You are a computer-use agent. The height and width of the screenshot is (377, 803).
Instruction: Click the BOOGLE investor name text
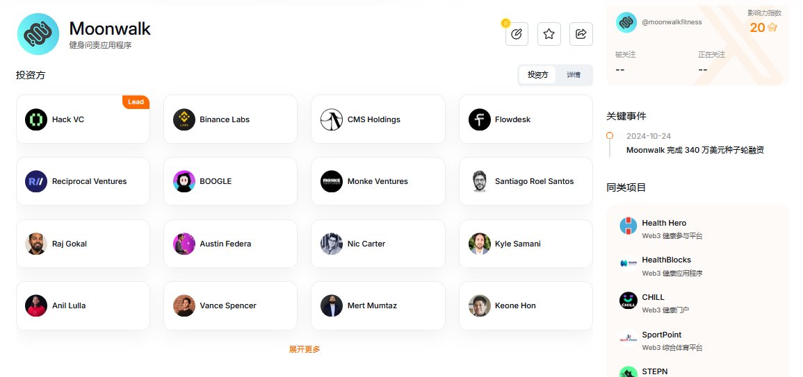pos(216,181)
